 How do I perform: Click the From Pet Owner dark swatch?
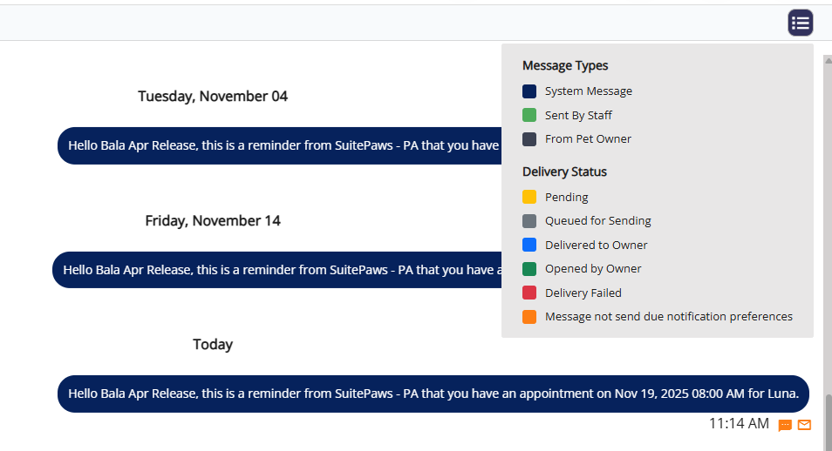529,139
